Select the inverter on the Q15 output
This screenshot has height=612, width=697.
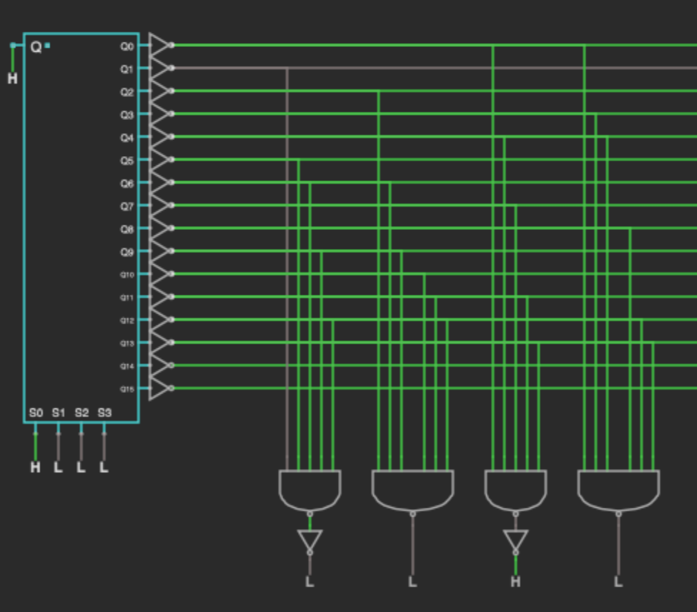pyautogui.click(x=159, y=388)
